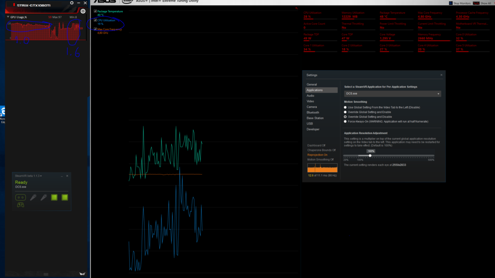495x278 pixels.
Task: Click the Core Voltage 1,295 V tile
Action: click(x=396, y=37)
